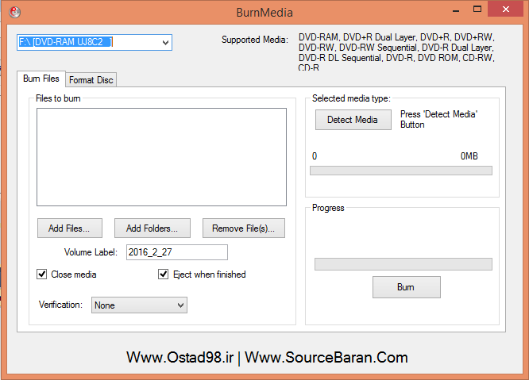
Task: Uncheck the Close media checkbox
Action: [42, 274]
